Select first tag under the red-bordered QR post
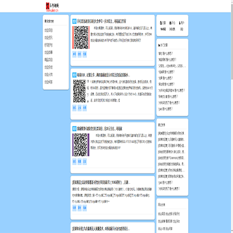Screen dimensions: 233x233 [74, 54]
